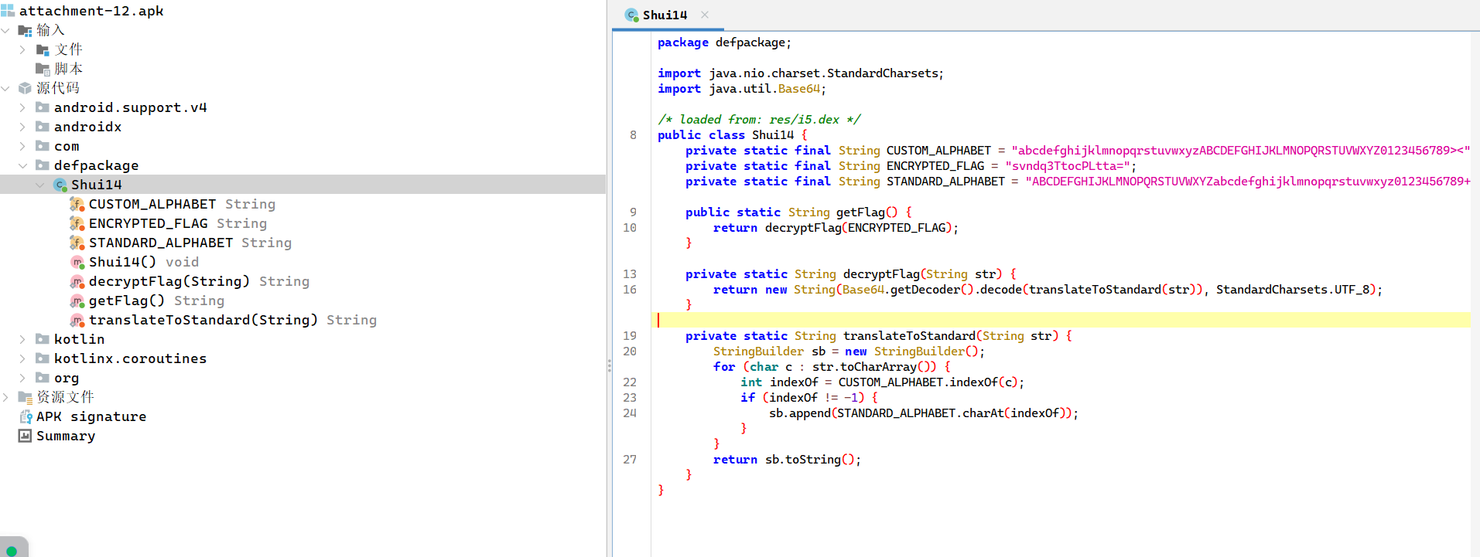Screen dimensions: 1480x557
Task: Click the translateToStandard method icon
Action: 77,320
